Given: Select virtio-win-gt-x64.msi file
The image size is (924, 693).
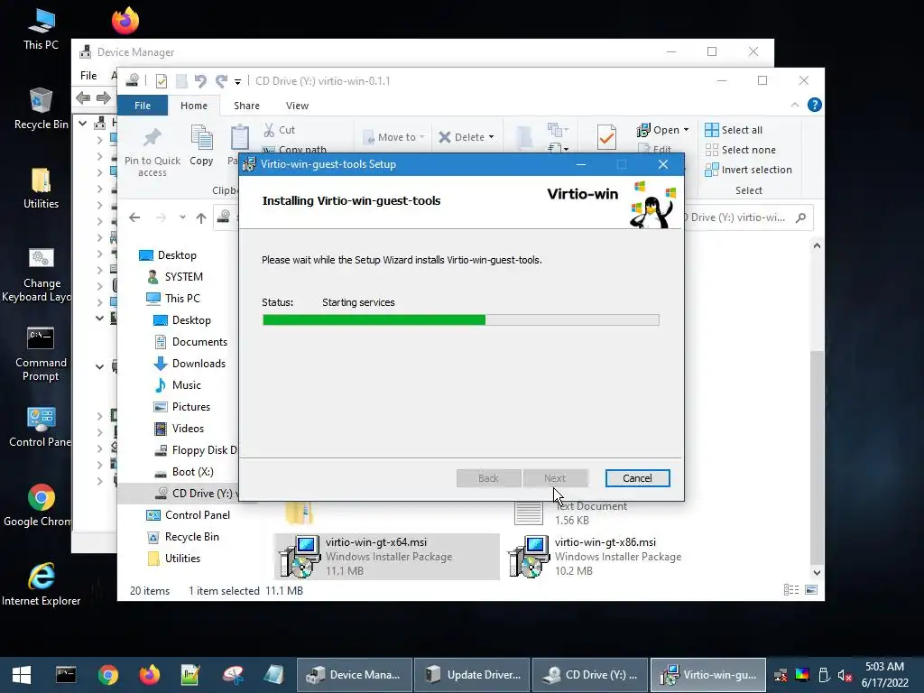Looking at the screenshot, I should coord(386,556).
